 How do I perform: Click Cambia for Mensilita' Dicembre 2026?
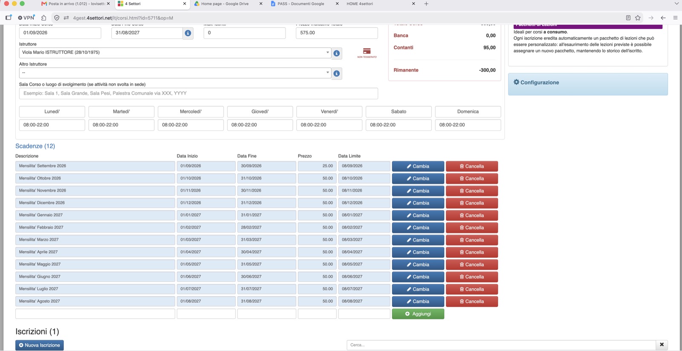418,203
